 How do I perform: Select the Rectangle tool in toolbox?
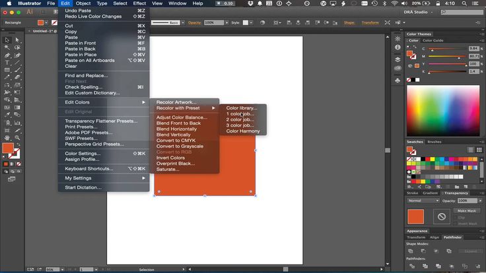click(x=7, y=70)
